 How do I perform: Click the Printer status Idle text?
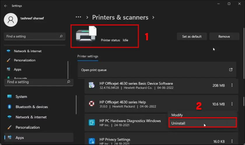115,40
